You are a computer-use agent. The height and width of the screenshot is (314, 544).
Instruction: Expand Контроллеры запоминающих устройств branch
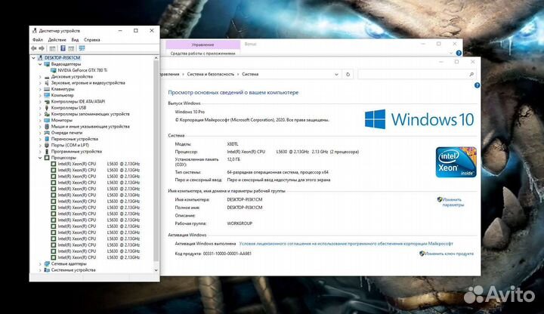[x=40, y=114]
